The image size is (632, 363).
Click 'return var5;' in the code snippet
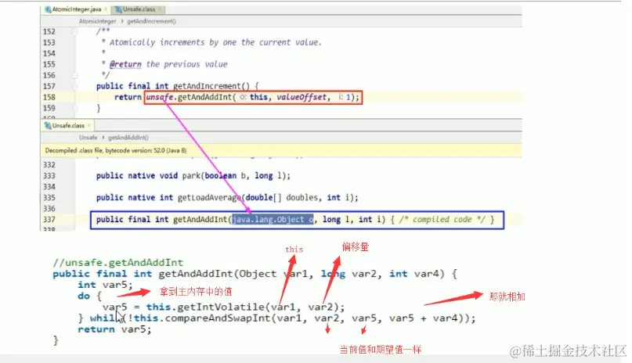click(114, 329)
